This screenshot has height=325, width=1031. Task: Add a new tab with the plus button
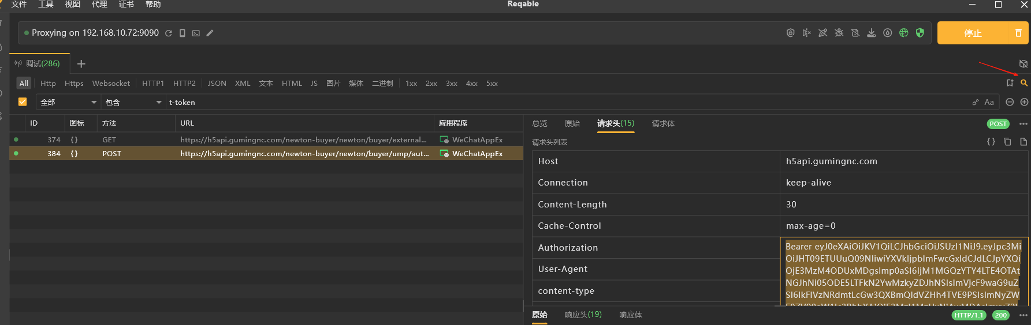[x=81, y=64]
